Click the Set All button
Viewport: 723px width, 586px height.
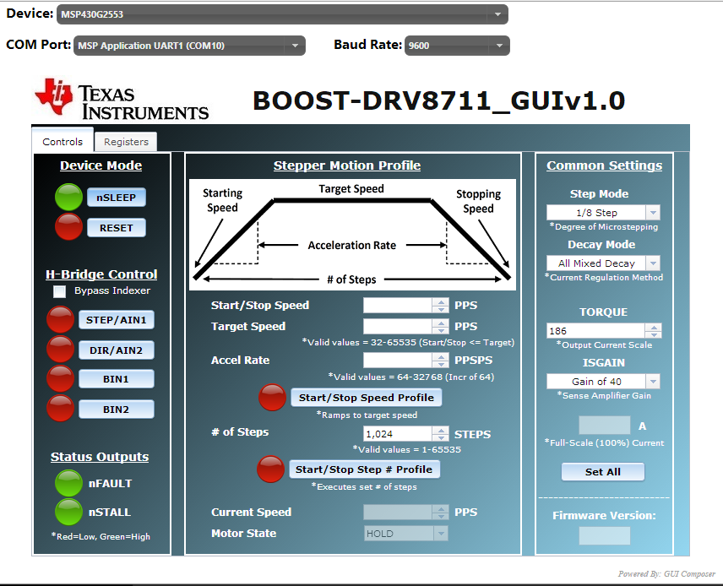click(x=603, y=472)
